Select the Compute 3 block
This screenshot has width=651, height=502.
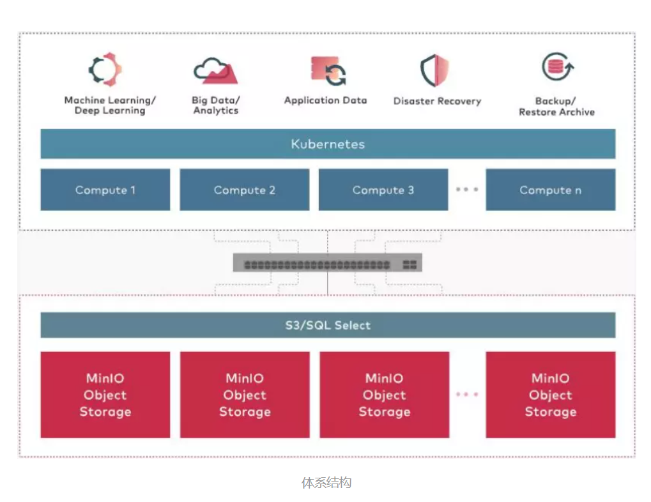click(x=383, y=190)
